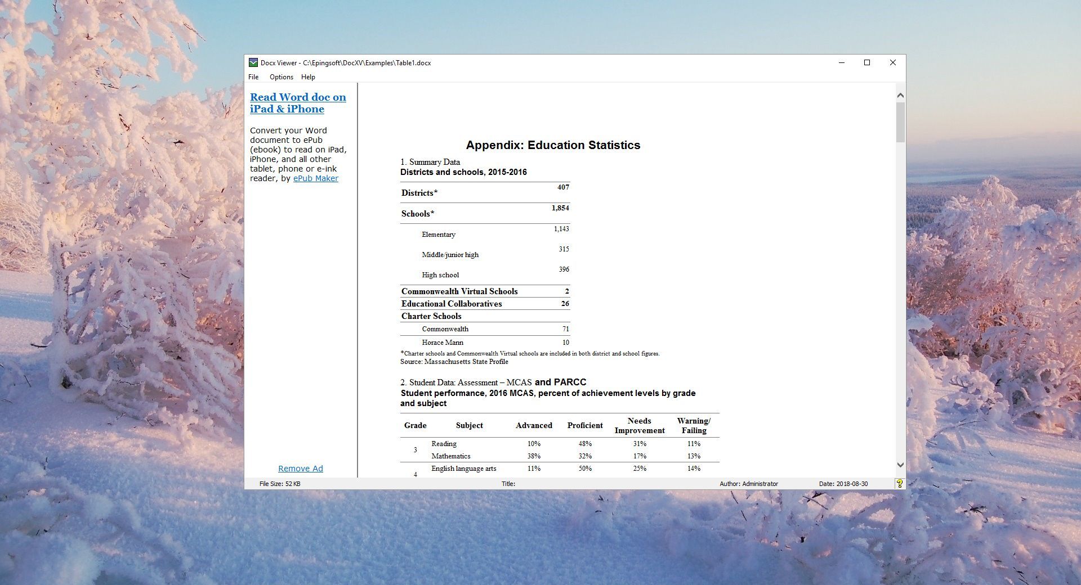
Task: Open the Options menu
Action: [x=281, y=77]
